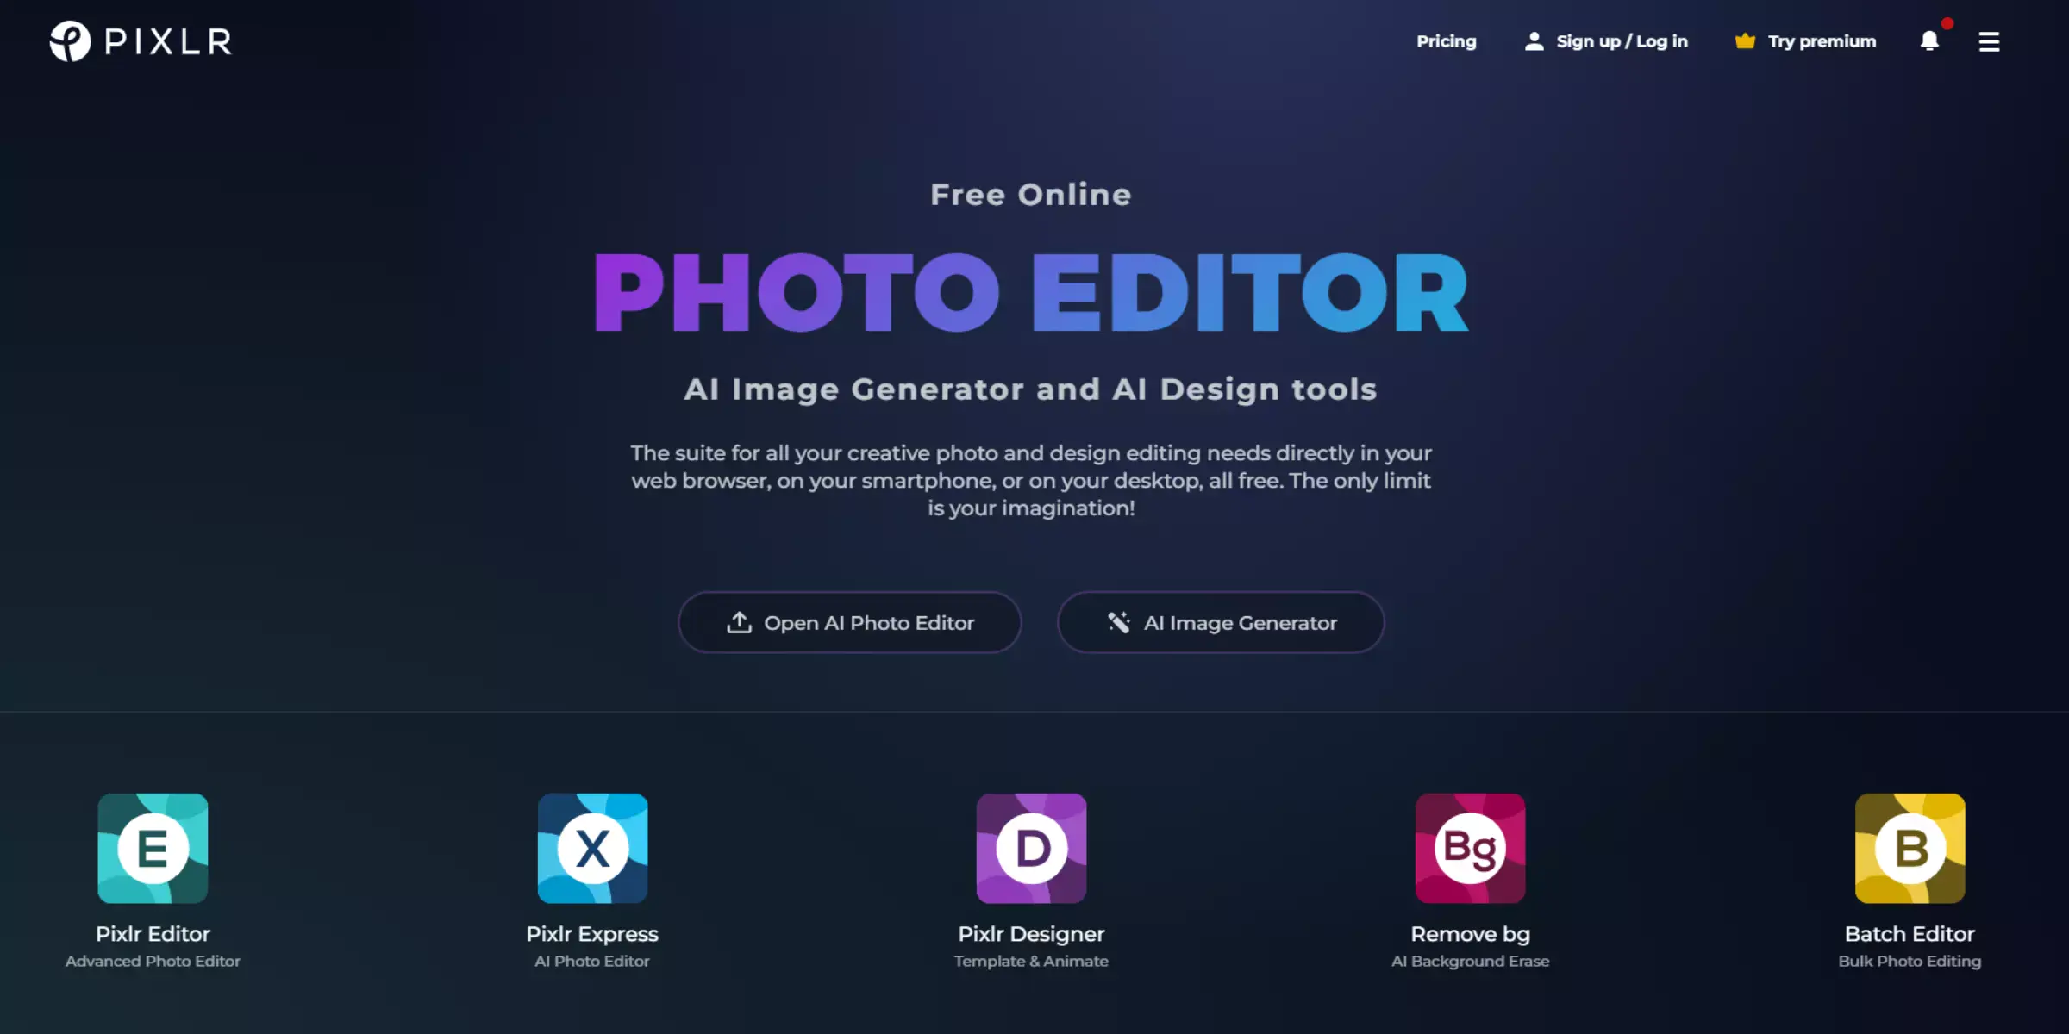2069x1034 pixels.
Task: Click the user account dropdown
Action: click(x=1603, y=40)
